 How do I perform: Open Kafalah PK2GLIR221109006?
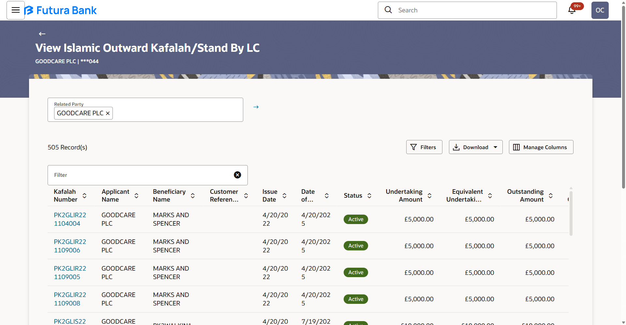[x=70, y=246]
